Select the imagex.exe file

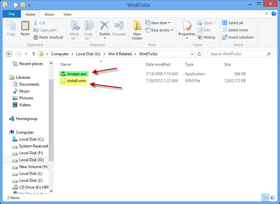[x=74, y=74]
